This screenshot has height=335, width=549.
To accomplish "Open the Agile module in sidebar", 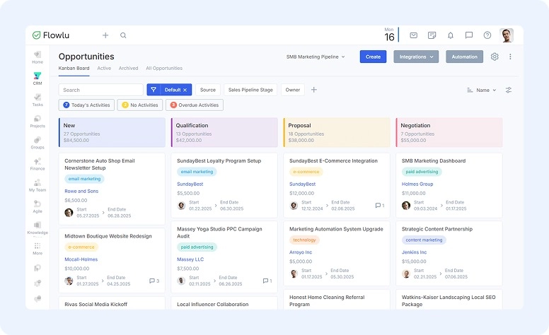I will tap(37, 206).
